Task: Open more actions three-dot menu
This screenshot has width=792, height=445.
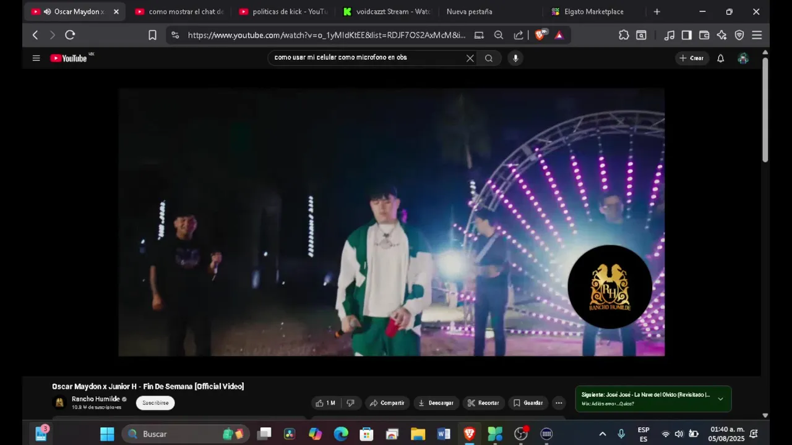Action: click(559, 403)
